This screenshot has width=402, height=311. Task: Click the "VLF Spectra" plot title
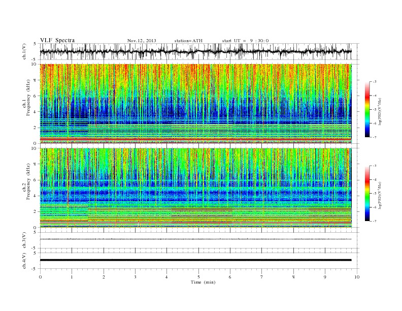point(57,40)
